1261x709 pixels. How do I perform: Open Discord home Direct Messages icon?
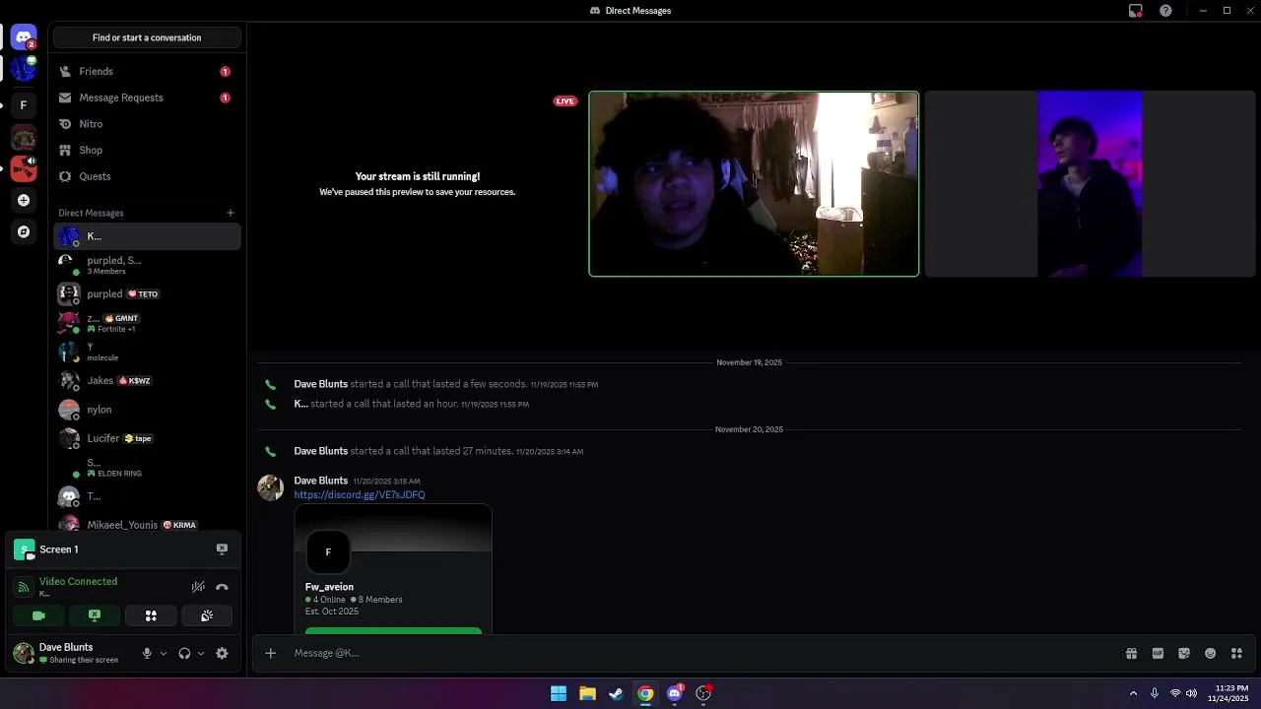[x=24, y=37]
